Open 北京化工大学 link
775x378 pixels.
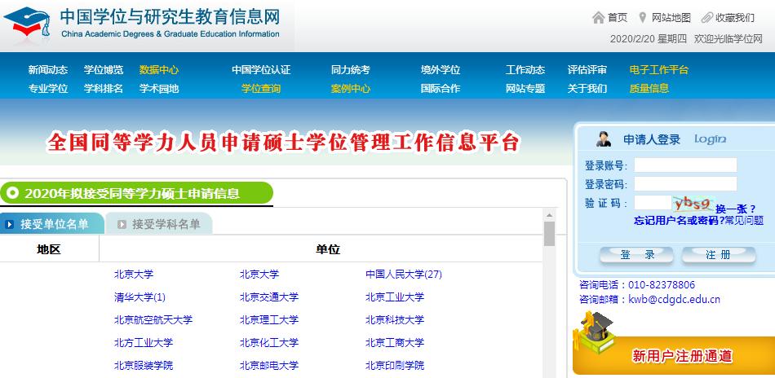pos(269,343)
